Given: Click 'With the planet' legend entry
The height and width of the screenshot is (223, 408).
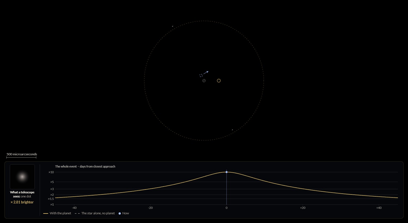Looking at the screenshot, I should (x=57, y=213).
